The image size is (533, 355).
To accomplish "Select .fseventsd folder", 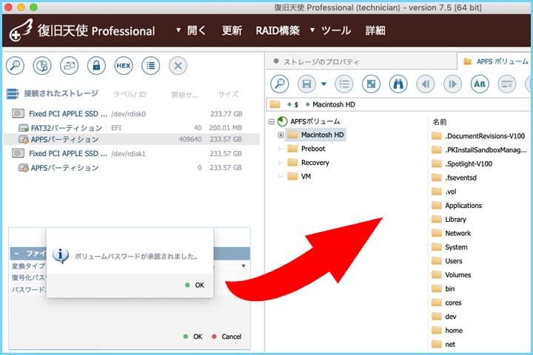I will [x=454, y=177].
